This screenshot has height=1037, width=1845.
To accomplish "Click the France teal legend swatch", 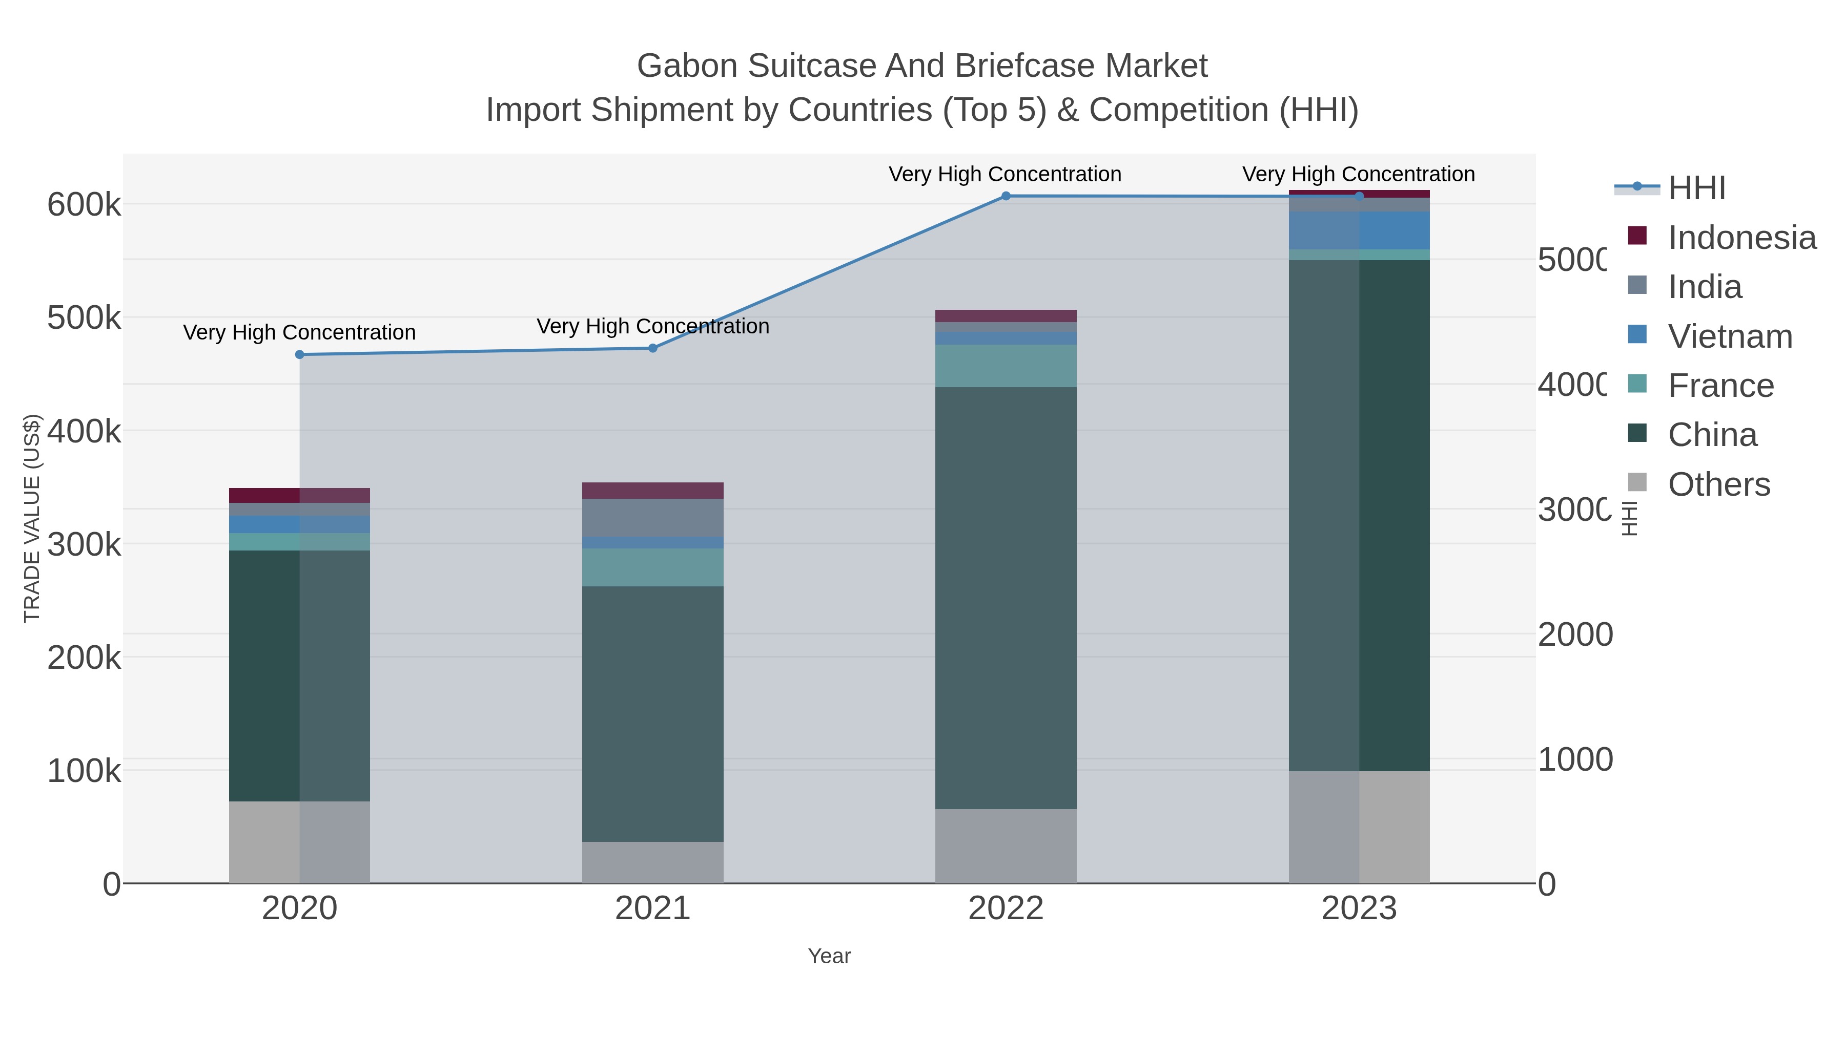I will pyautogui.click(x=1637, y=384).
